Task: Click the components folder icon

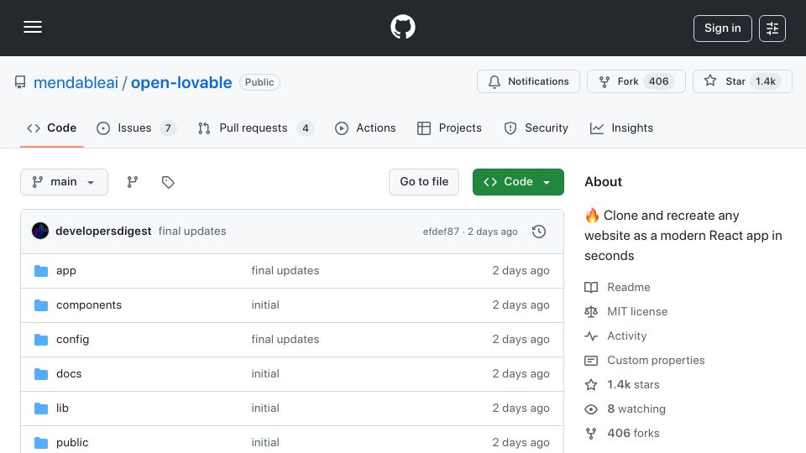Action: (41, 305)
